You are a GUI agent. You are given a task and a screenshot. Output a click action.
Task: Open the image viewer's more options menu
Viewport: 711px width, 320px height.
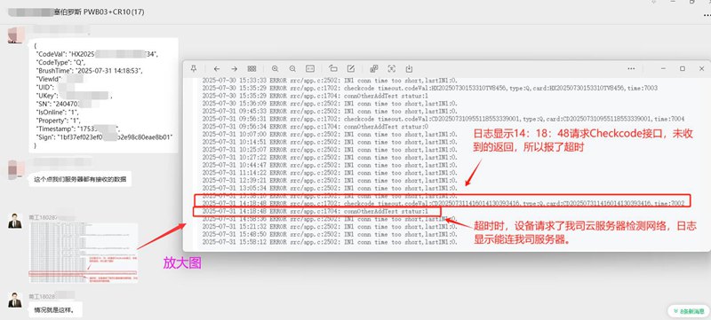631,69
